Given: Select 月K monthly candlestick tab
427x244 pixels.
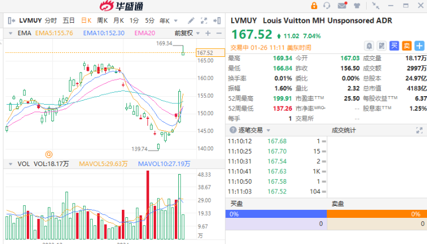Looking at the screenshot, I should 118,20.
